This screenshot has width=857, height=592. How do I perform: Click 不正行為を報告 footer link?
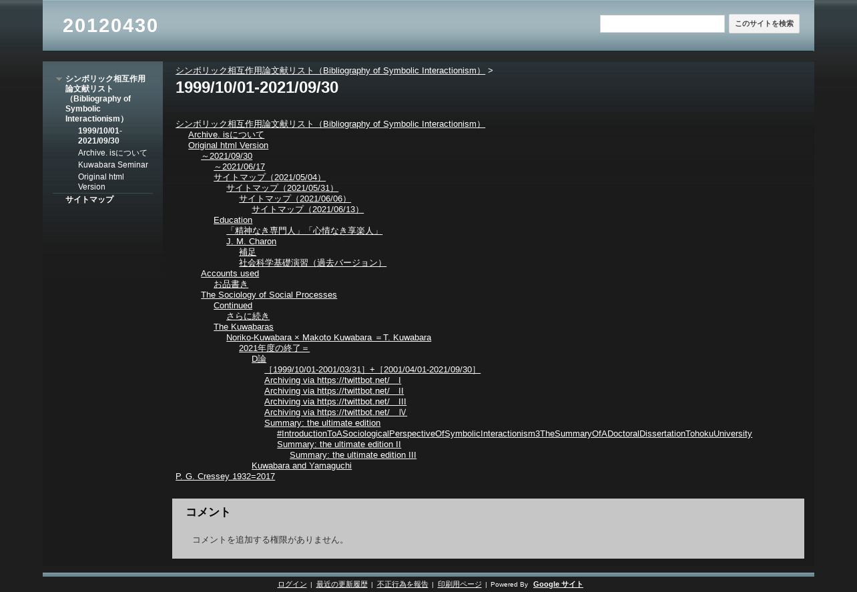click(x=402, y=585)
